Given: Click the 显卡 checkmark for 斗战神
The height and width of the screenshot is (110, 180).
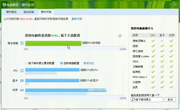Looking at the screenshot, I should (162, 82).
